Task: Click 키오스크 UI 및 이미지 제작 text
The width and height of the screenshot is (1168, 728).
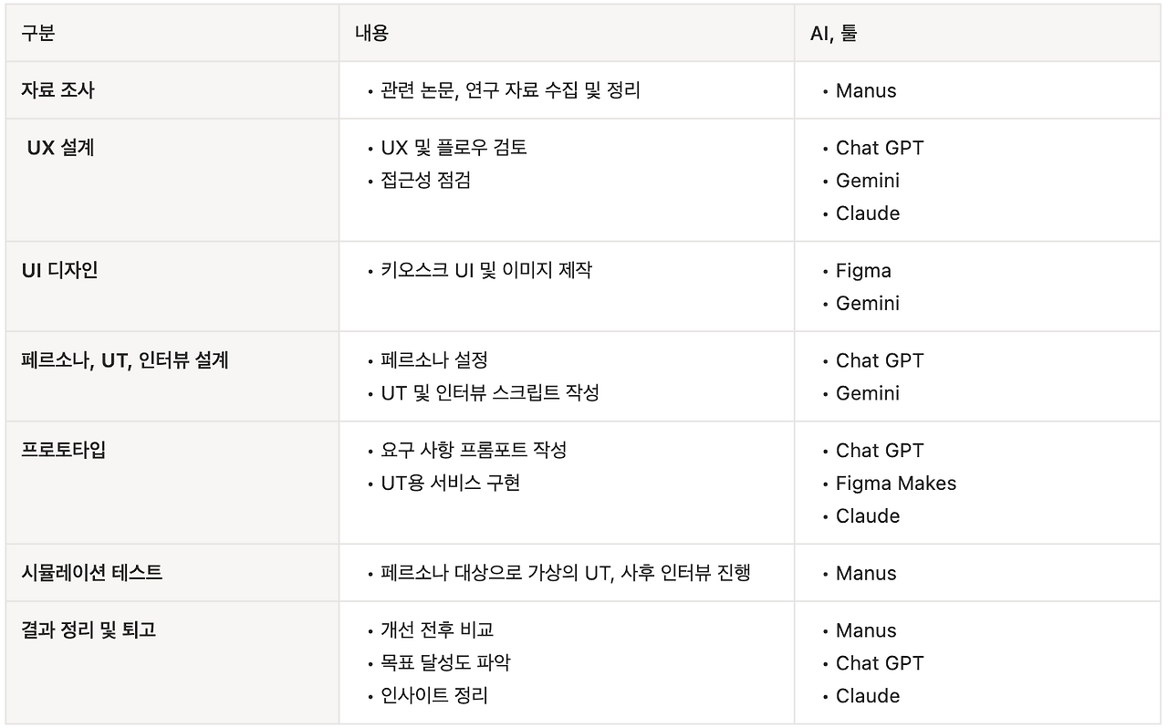Action: click(486, 270)
